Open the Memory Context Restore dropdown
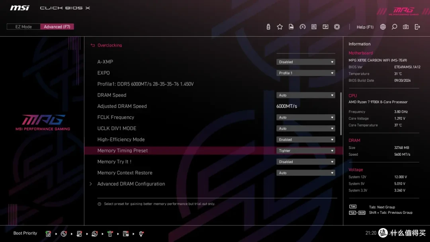The height and width of the screenshot is (242, 430). point(305,173)
